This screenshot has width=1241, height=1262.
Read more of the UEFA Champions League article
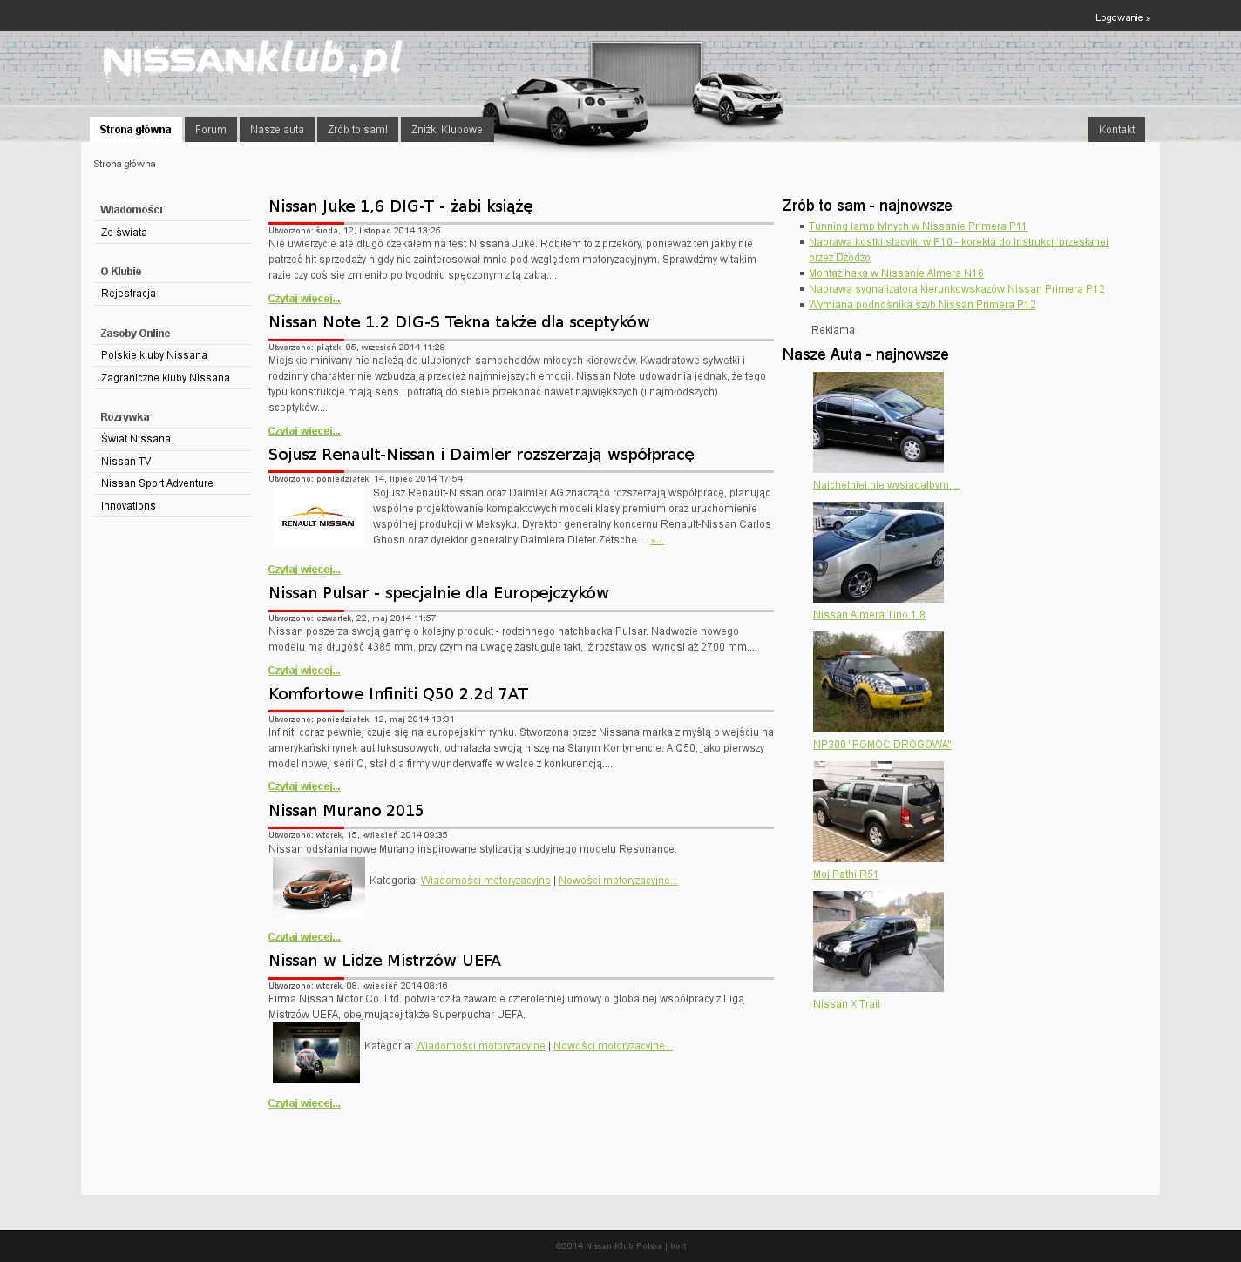coord(304,1103)
